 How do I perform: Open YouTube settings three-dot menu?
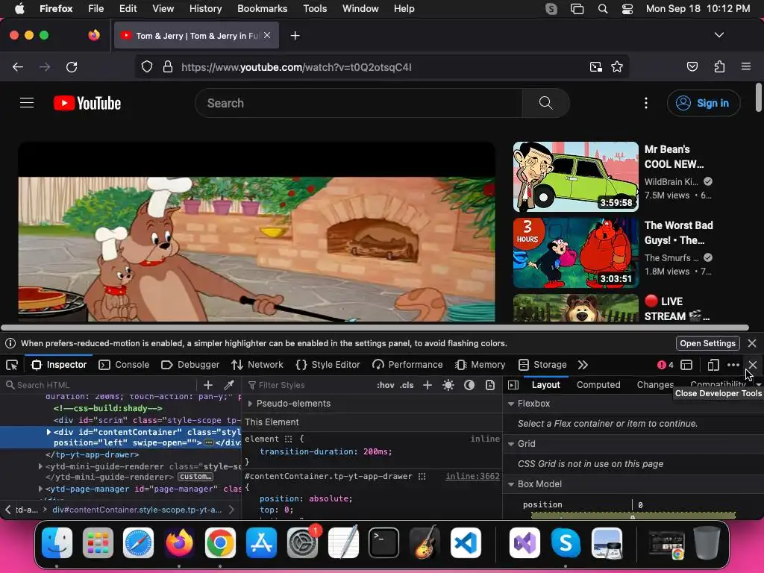[x=646, y=103]
